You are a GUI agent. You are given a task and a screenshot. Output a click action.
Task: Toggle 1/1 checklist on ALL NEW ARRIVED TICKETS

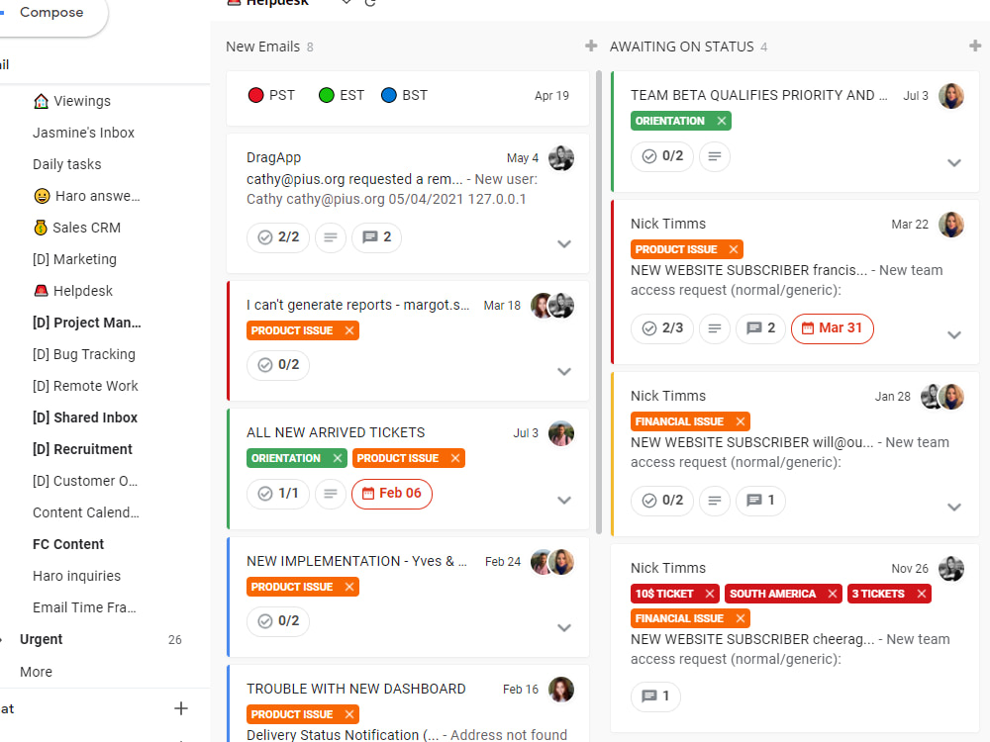[278, 494]
